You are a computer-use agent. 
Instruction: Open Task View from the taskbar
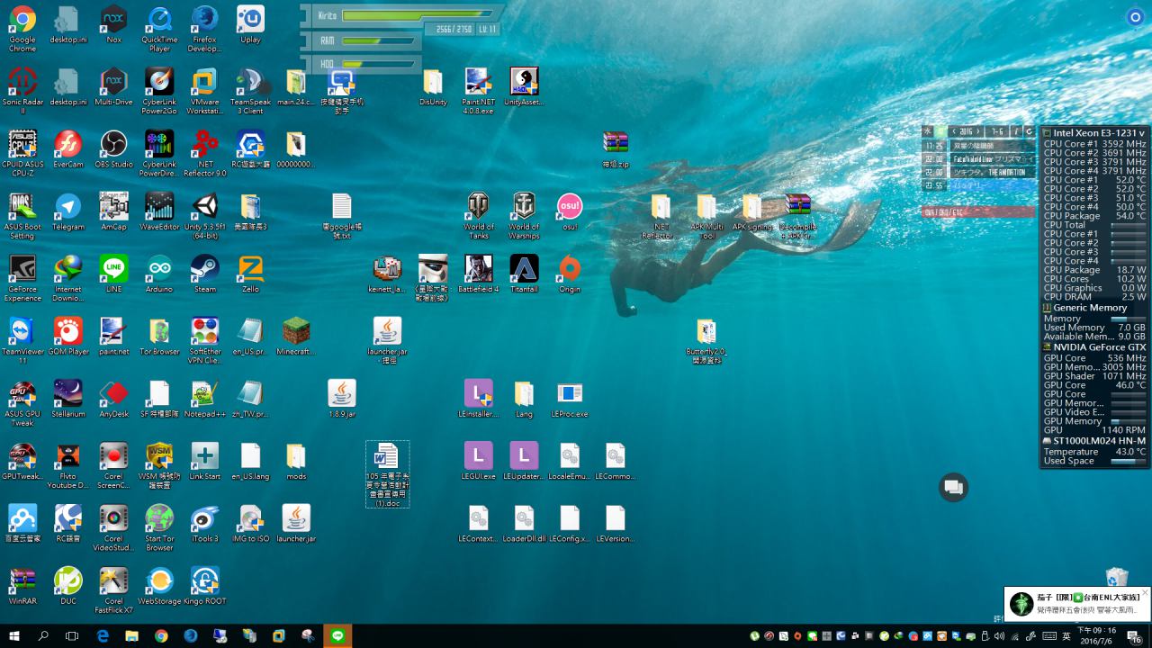[73, 635]
